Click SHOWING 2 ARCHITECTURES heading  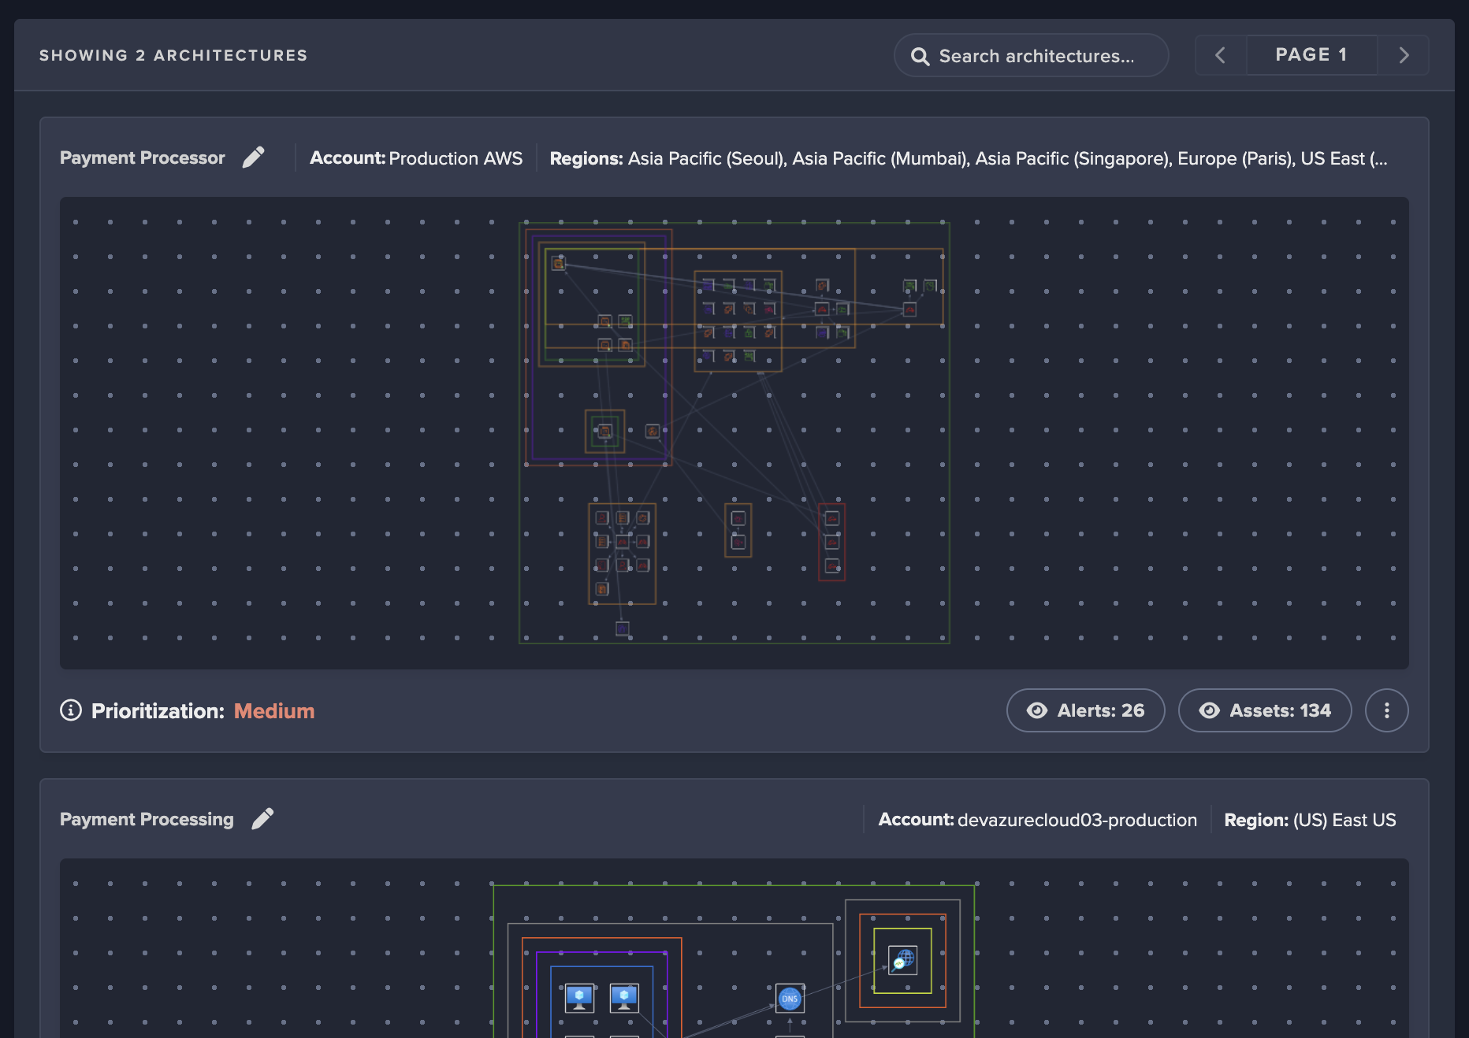[173, 55]
